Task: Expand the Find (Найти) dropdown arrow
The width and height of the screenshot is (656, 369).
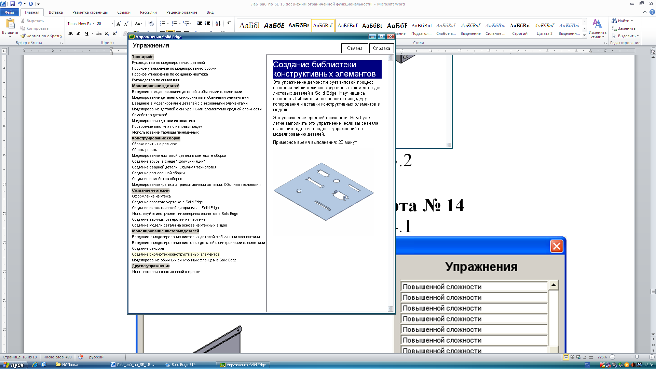Action: pos(632,21)
